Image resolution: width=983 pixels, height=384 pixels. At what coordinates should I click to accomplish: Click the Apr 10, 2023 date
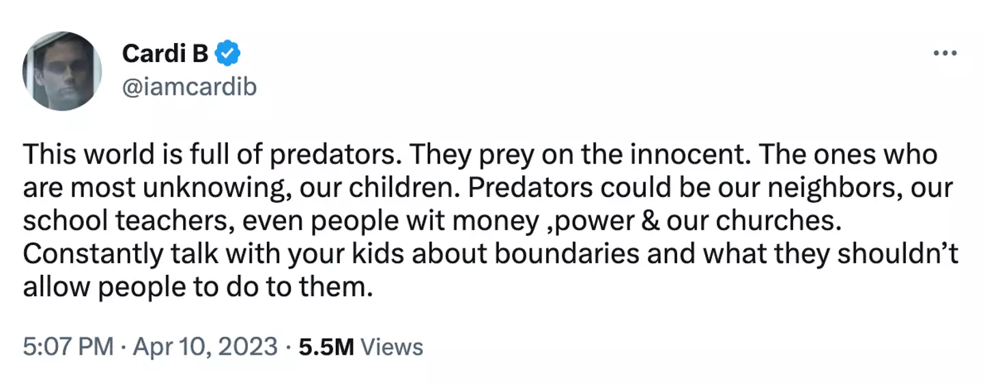[x=205, y=346]
